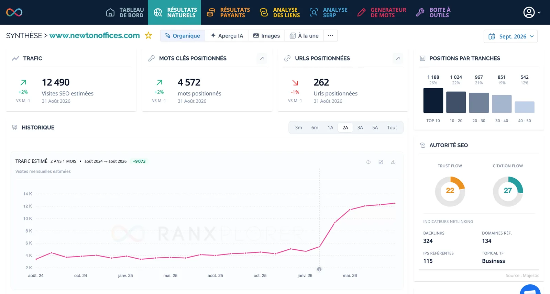Click the Citation Flow 27 gauge
Image resolution: width=550 pixels, height=294 pixels.
click(508, 191)
